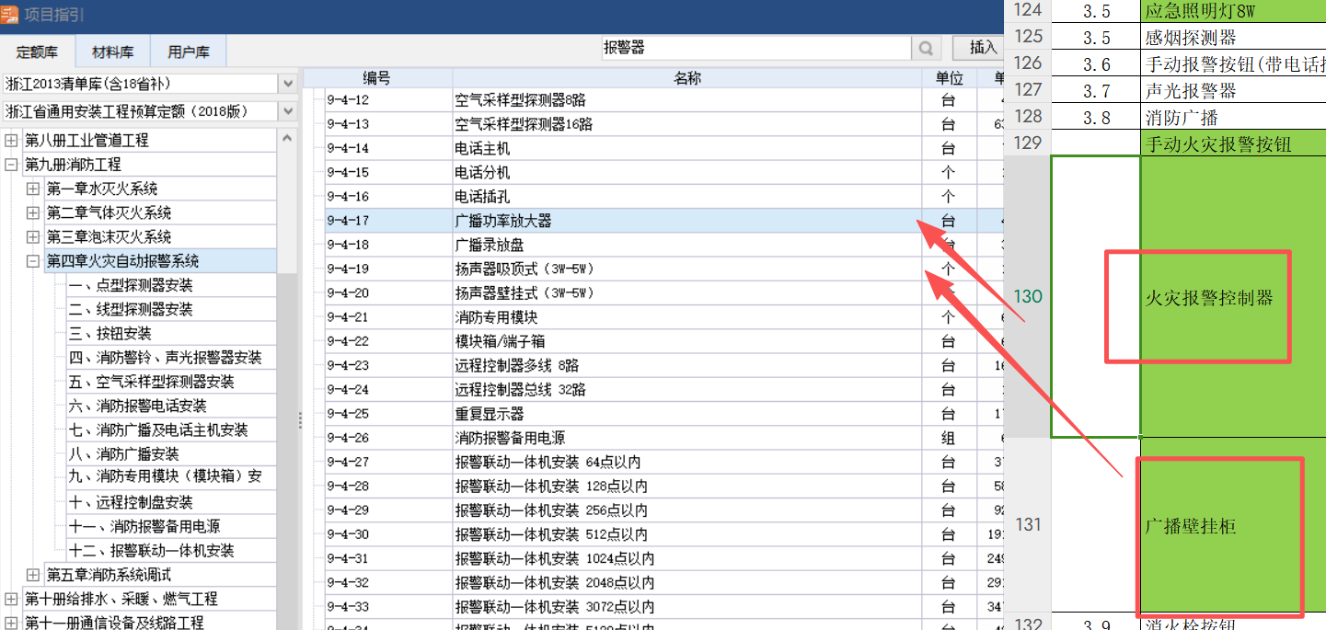
Task: Click the 项目指引 logo icon in title bar
Action: (12, 14)
